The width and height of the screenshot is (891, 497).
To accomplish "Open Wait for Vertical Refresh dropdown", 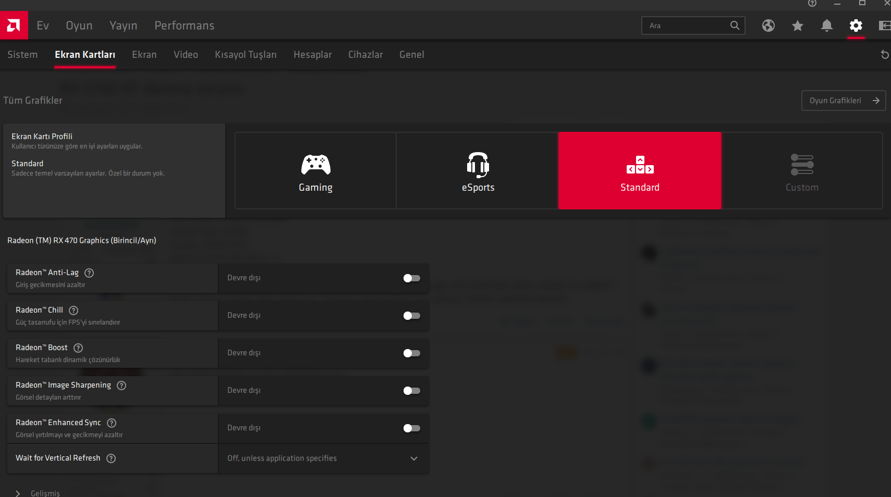I will [x=323, y=458].
